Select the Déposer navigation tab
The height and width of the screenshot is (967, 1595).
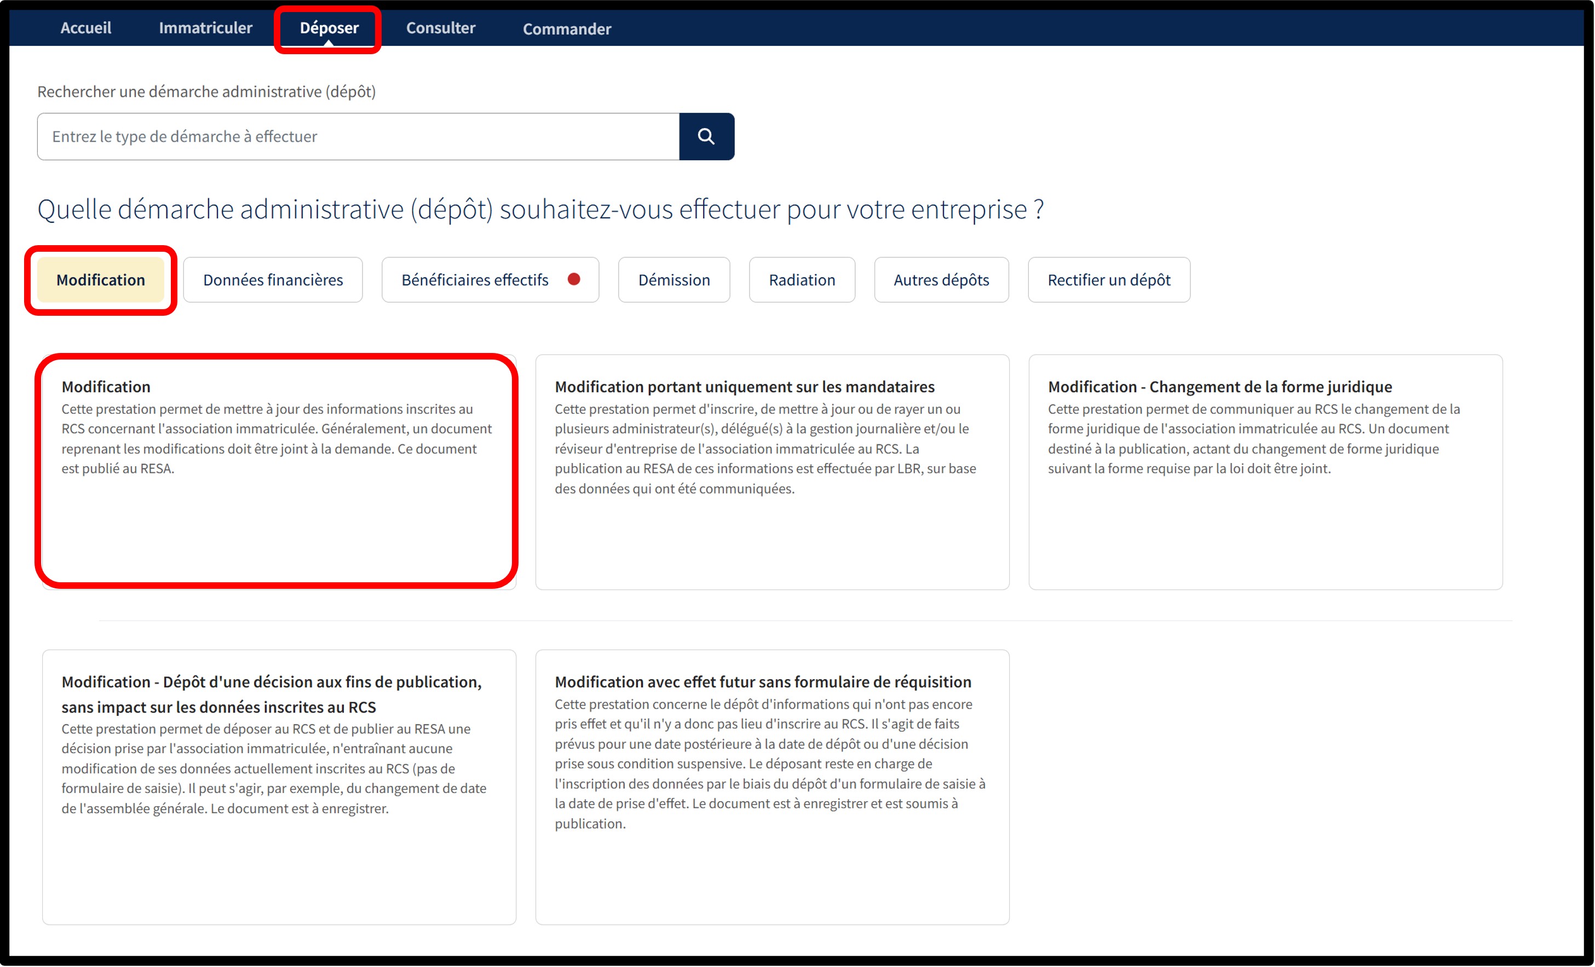tap(329, 28)
